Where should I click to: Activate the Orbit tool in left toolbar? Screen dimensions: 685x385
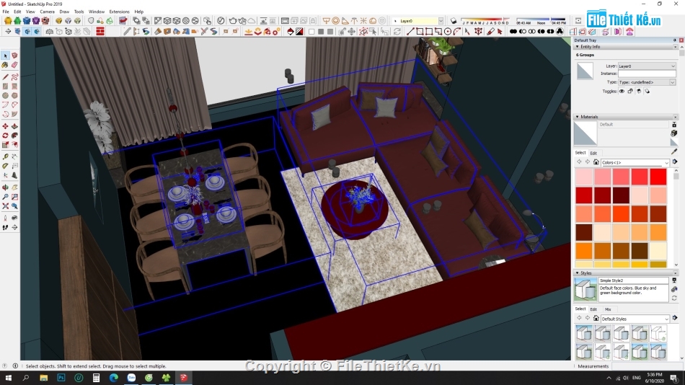(x=5, y=187)
